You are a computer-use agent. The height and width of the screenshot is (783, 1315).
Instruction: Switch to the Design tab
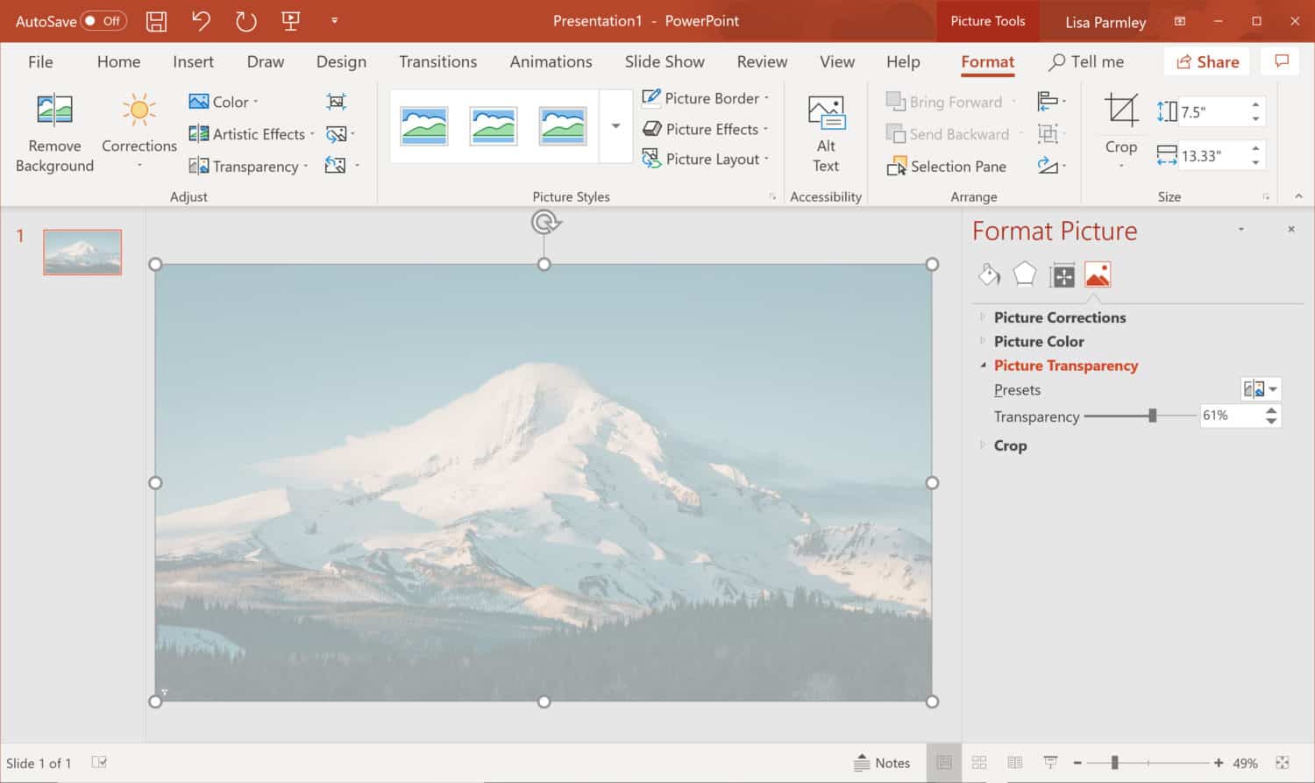[x=341, y=61]
